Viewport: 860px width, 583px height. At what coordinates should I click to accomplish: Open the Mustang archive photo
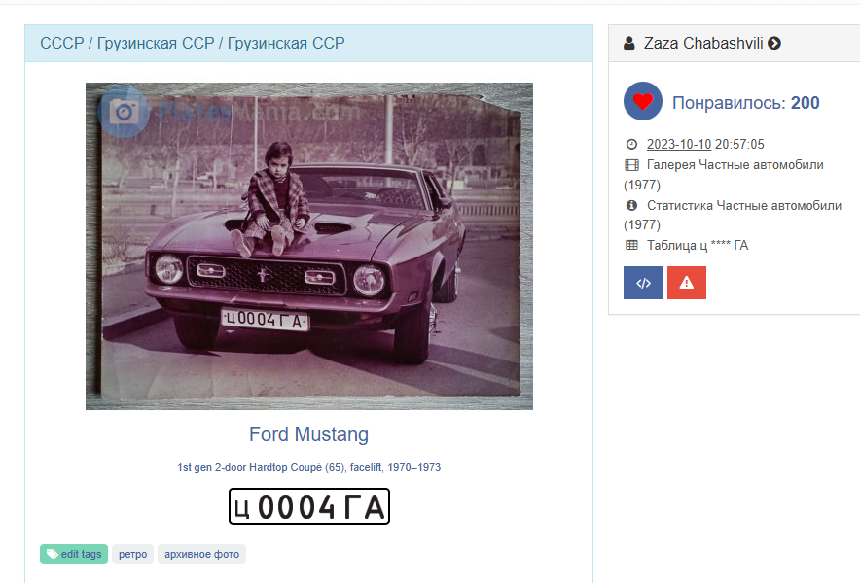click(x=309, y=246)
